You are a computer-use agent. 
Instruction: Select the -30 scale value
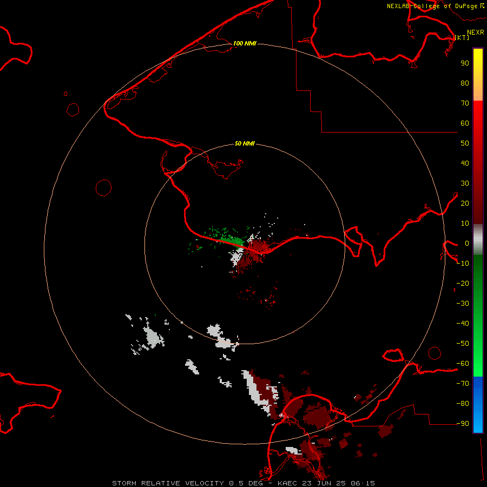[463, 304]
